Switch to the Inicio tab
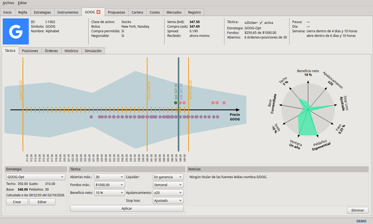This screenshot has width=373, height=224. 8,12
